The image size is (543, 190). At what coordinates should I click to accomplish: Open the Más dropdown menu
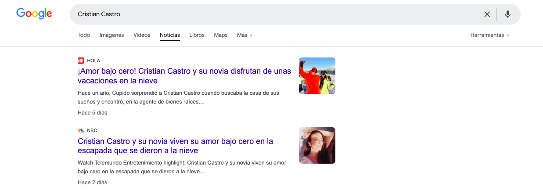[x=245, y=35]
